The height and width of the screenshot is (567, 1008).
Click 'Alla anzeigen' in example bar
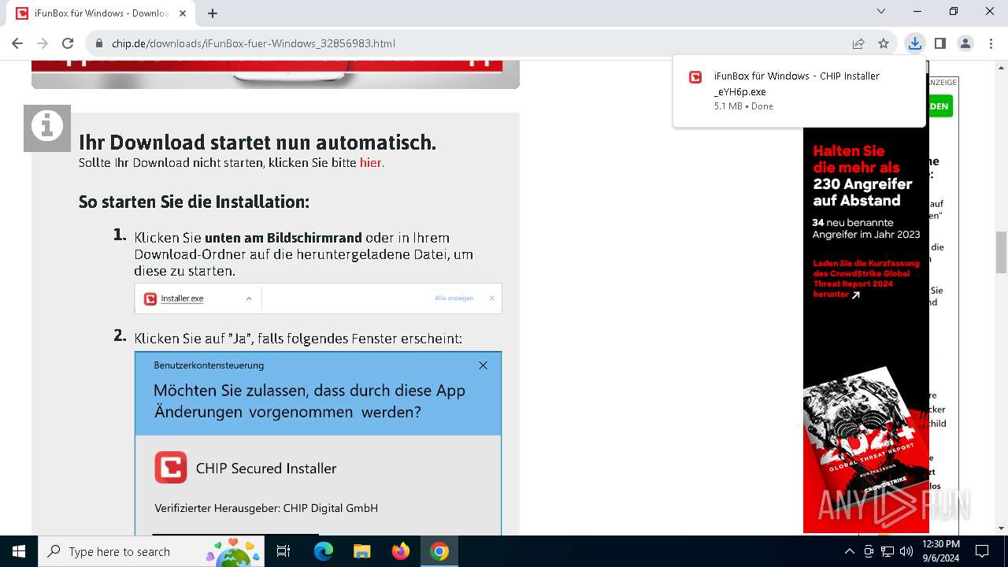tap(454, 298)
